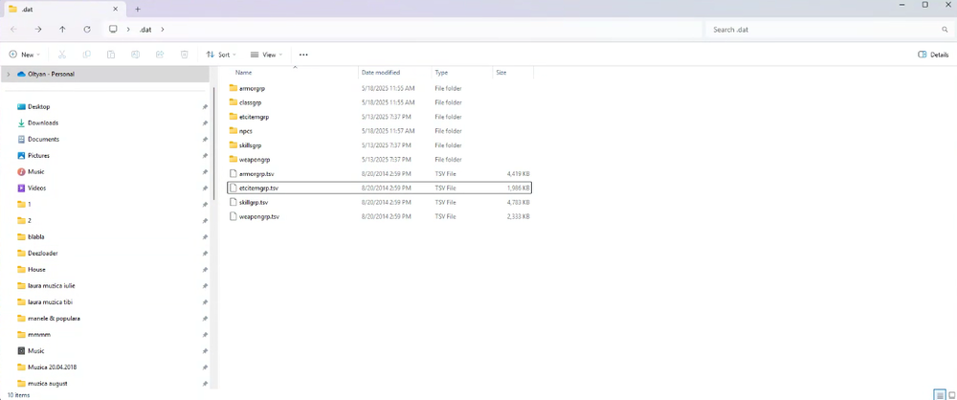Select the .dat tab

57,9
